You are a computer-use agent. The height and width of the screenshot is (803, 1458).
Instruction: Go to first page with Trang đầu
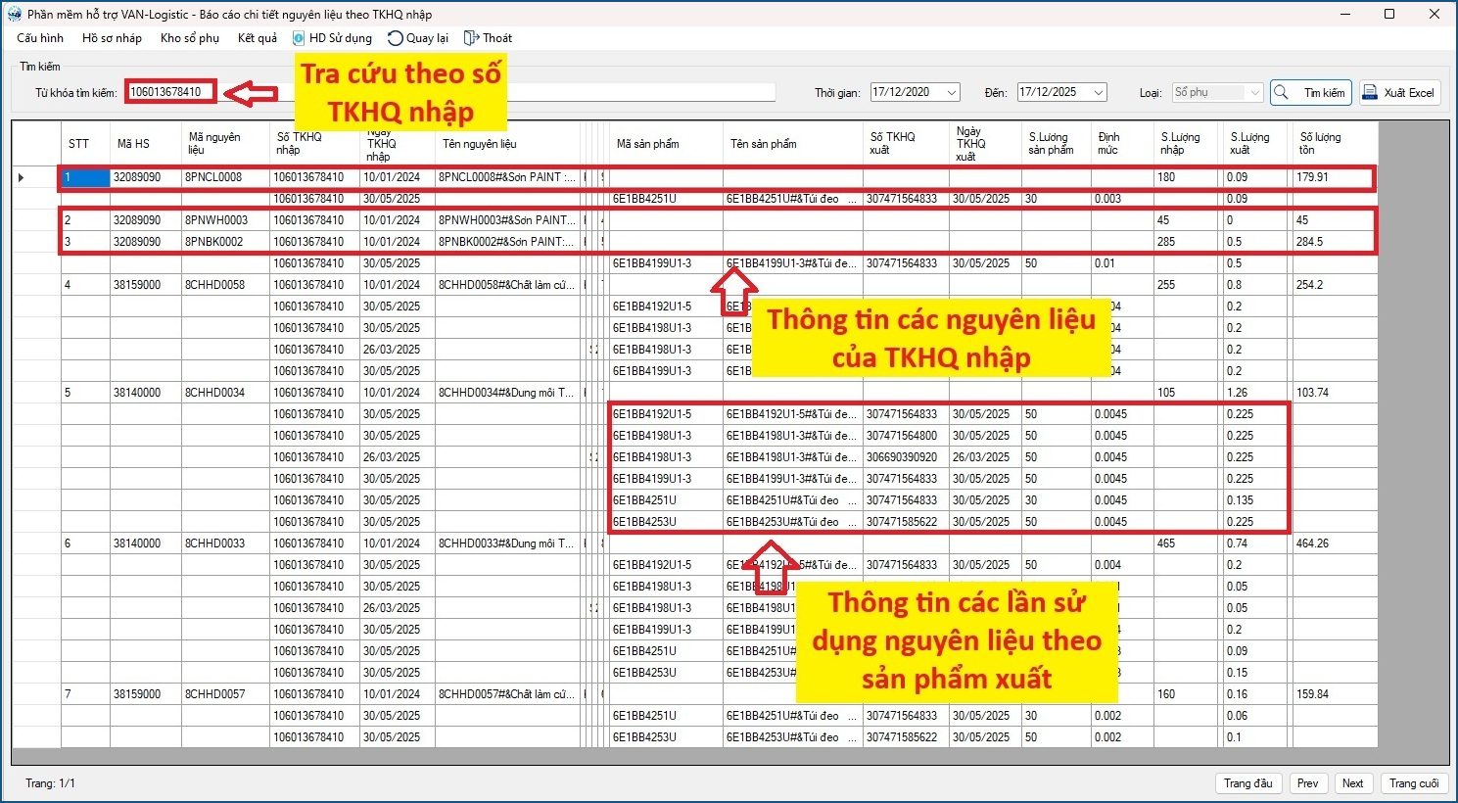point(1247,783)
